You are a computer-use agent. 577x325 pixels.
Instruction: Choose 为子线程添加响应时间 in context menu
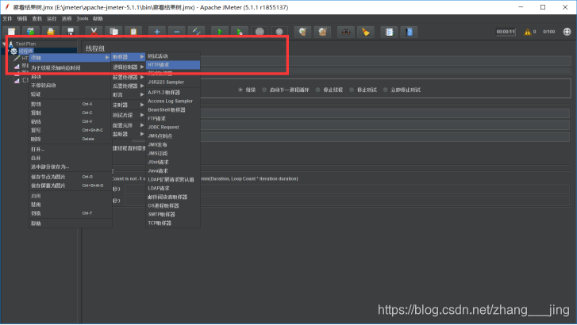tap(70, 67)
